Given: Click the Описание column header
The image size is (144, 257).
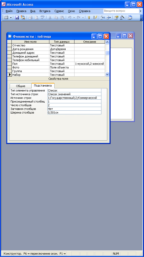Looking at the screenshot, I should (x=89, y=42).
